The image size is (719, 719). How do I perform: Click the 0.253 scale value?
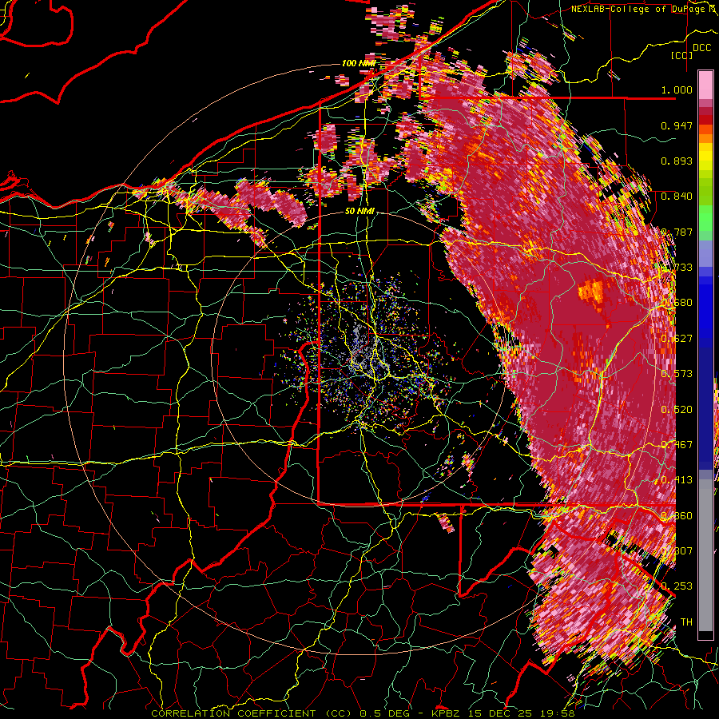tap(677, 586)
